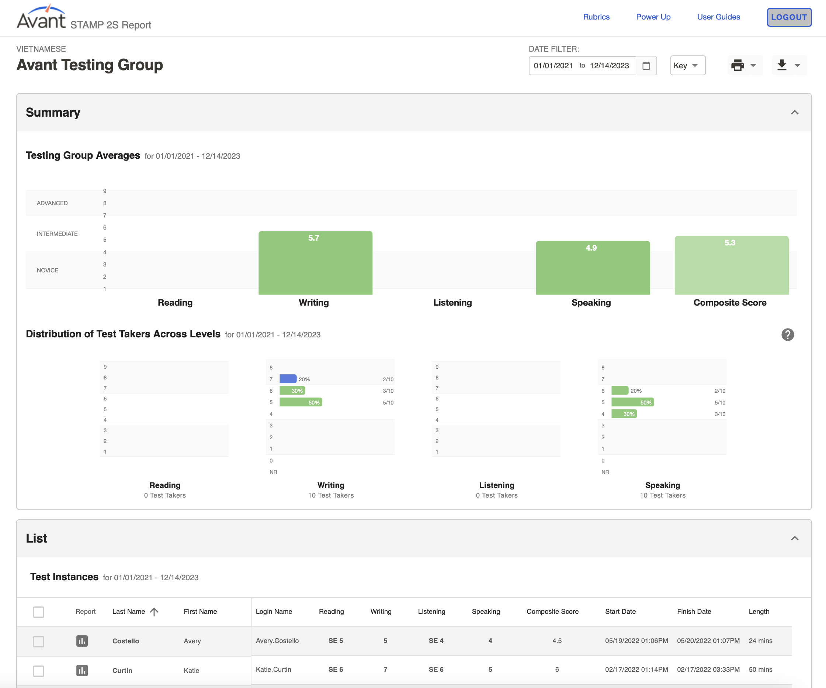
Task: Click the Avant logo
Action: (41, 17)
